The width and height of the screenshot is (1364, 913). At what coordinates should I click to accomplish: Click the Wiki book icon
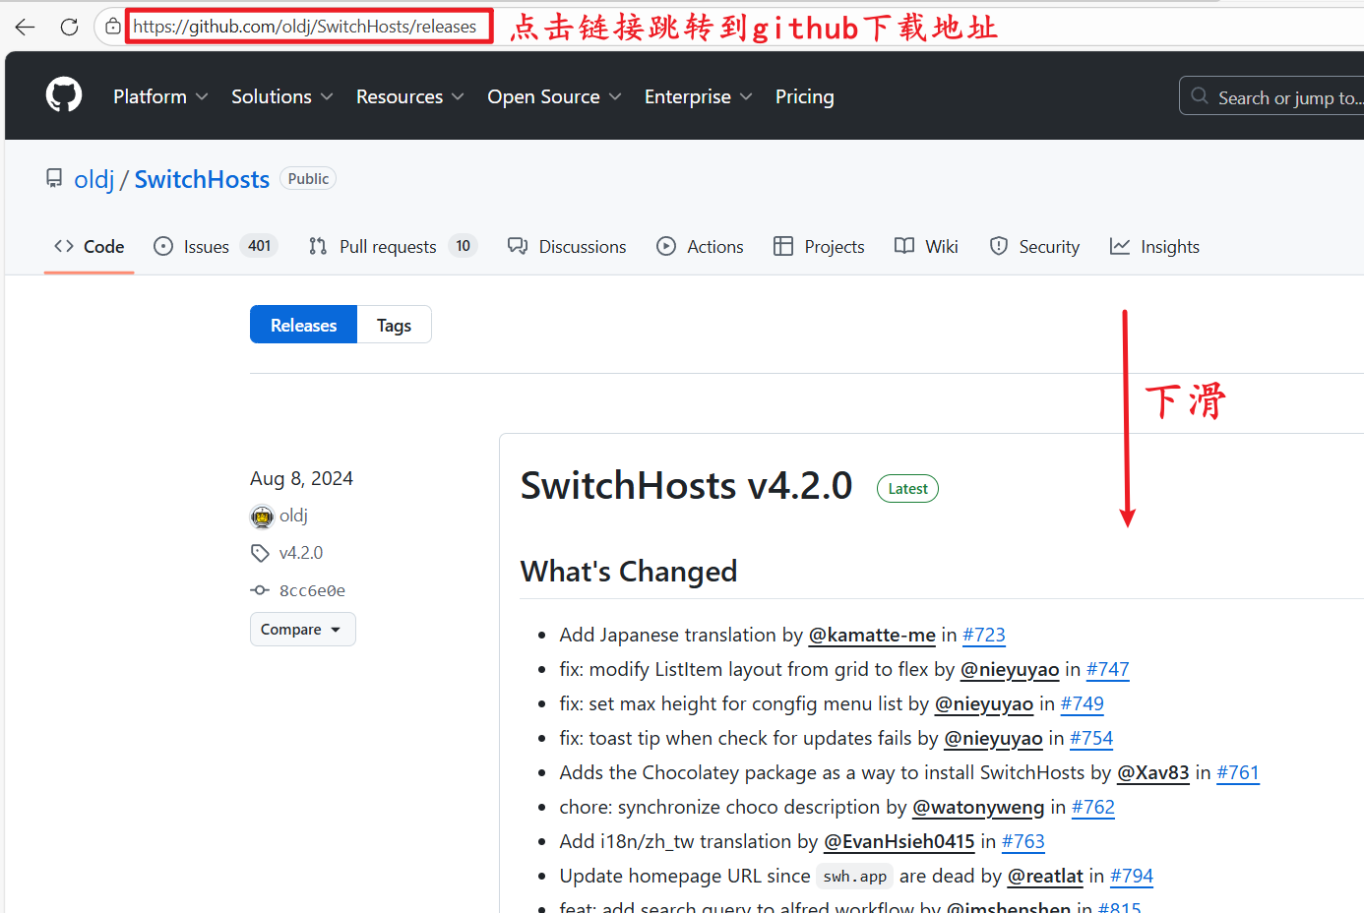point(904,246)
